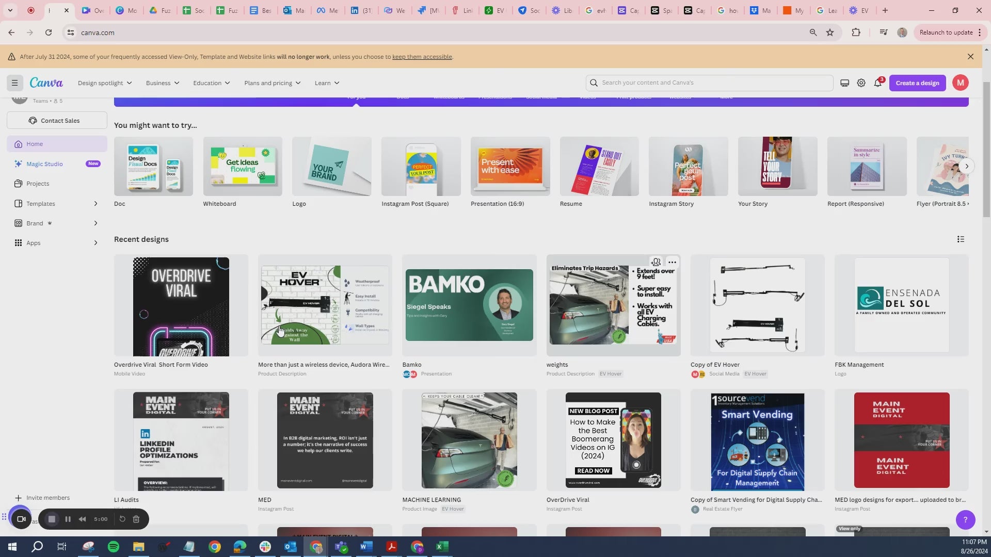Zoom the page using the address-bar magnifier
The height and width of the screenshot is (557, 991).
coord(813,32)
